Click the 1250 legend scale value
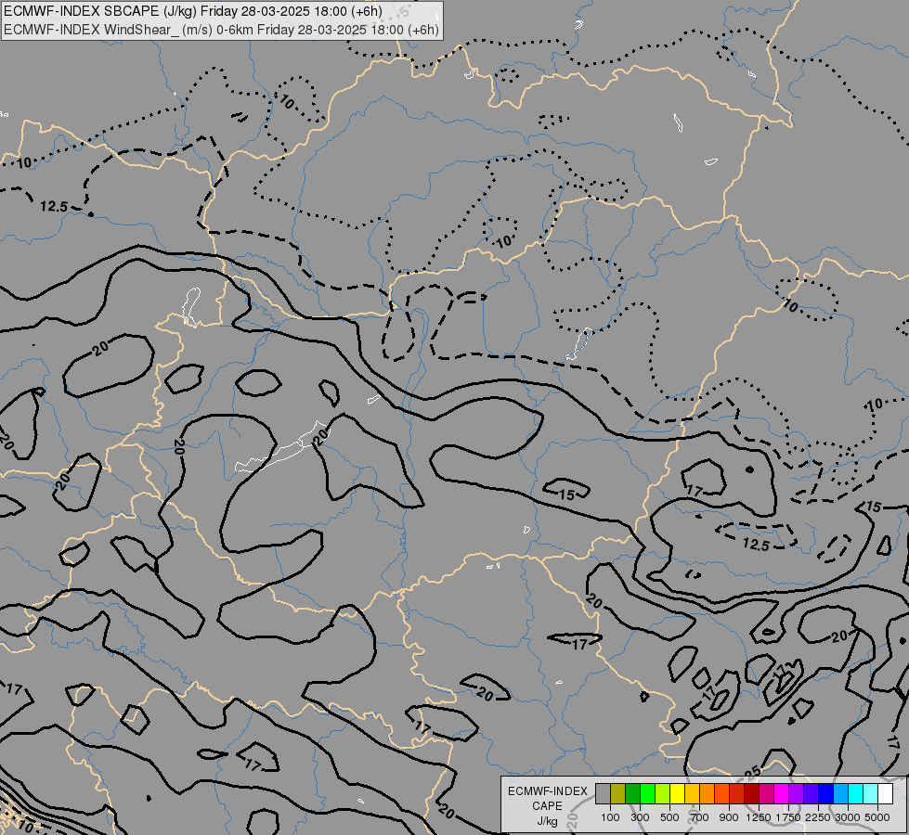The height and width of the screenshot is (835, 909). click(x=759, y=817)
